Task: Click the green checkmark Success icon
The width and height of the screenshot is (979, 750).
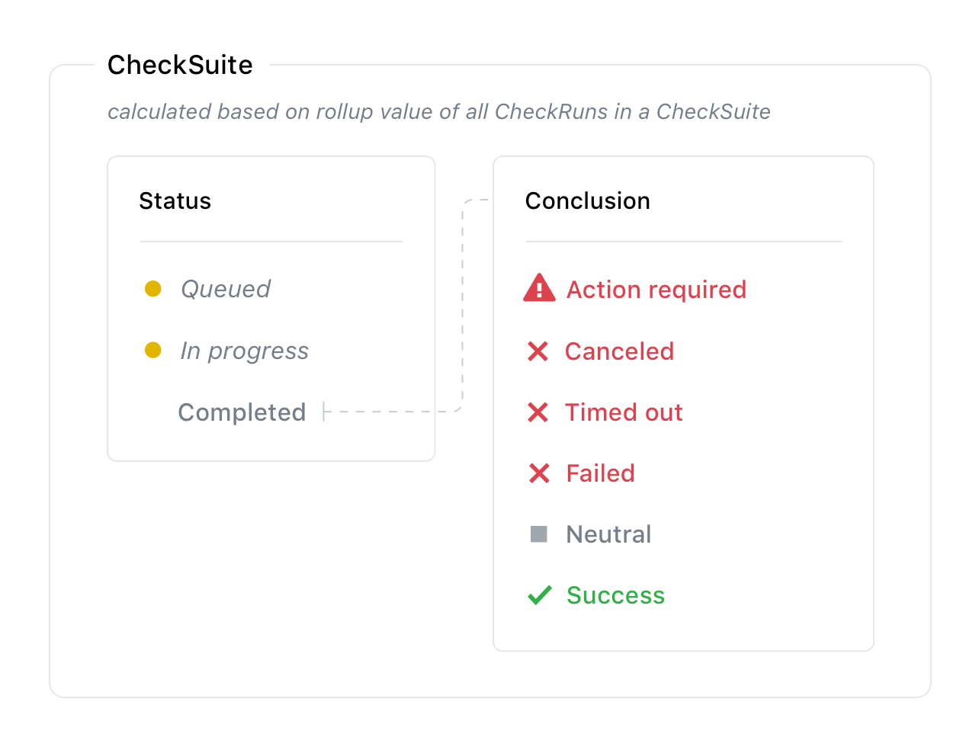Action: coord(539,595)
